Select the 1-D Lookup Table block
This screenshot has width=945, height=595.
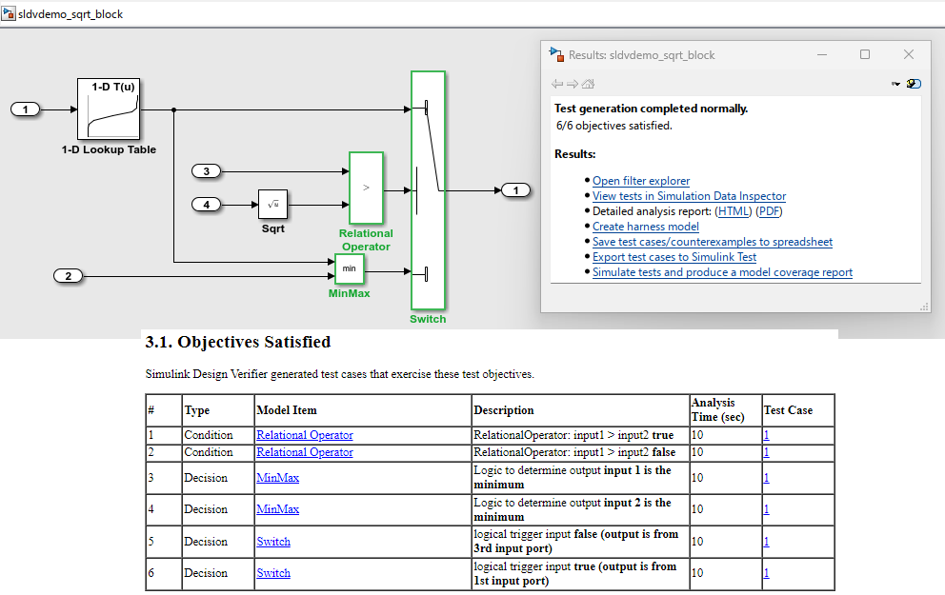coord(109,110)
